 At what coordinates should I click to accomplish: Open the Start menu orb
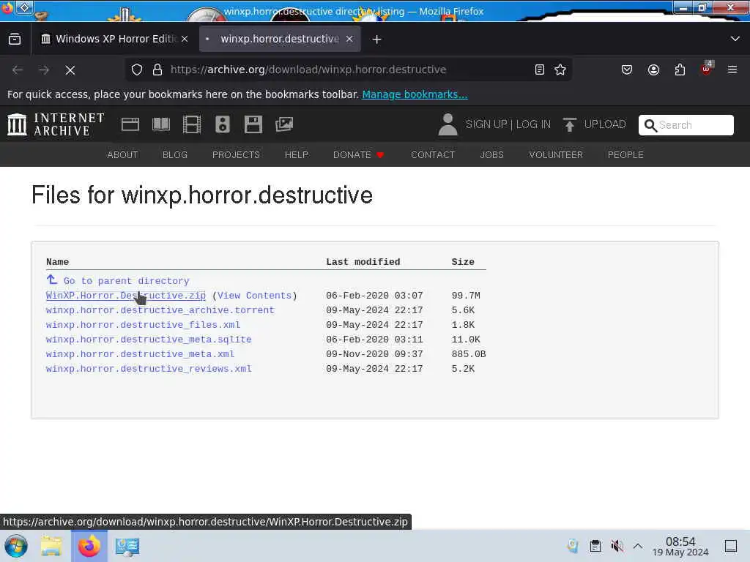[16, 546]
